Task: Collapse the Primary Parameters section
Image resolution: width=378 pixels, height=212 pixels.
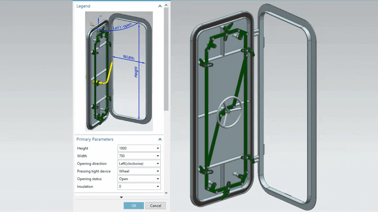Action: click(160, 139)
